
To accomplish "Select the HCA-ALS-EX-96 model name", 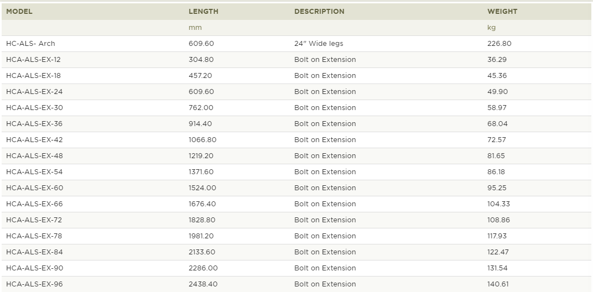I will click(x=34, y=284).
